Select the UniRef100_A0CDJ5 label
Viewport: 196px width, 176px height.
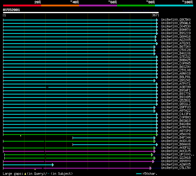pos(176,151)
